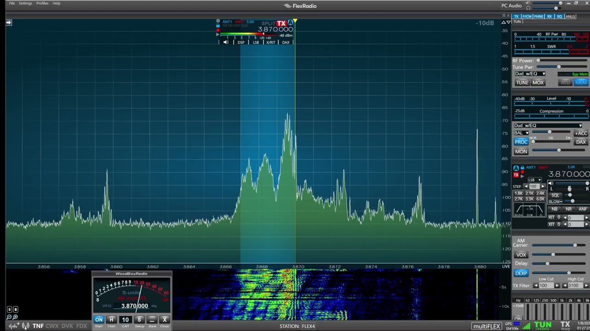Image resolution: width=590 pixels, height=331 pixels.
Task: Select the 1.8K filter preset
Action: tap(519, 194)
